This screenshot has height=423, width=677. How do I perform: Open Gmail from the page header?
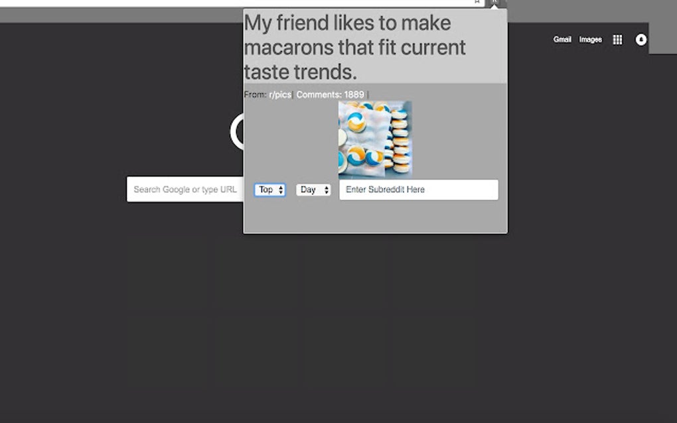point(562,40)
